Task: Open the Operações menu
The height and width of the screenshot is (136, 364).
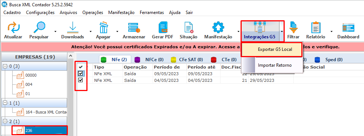Action: tap(93, 13)
